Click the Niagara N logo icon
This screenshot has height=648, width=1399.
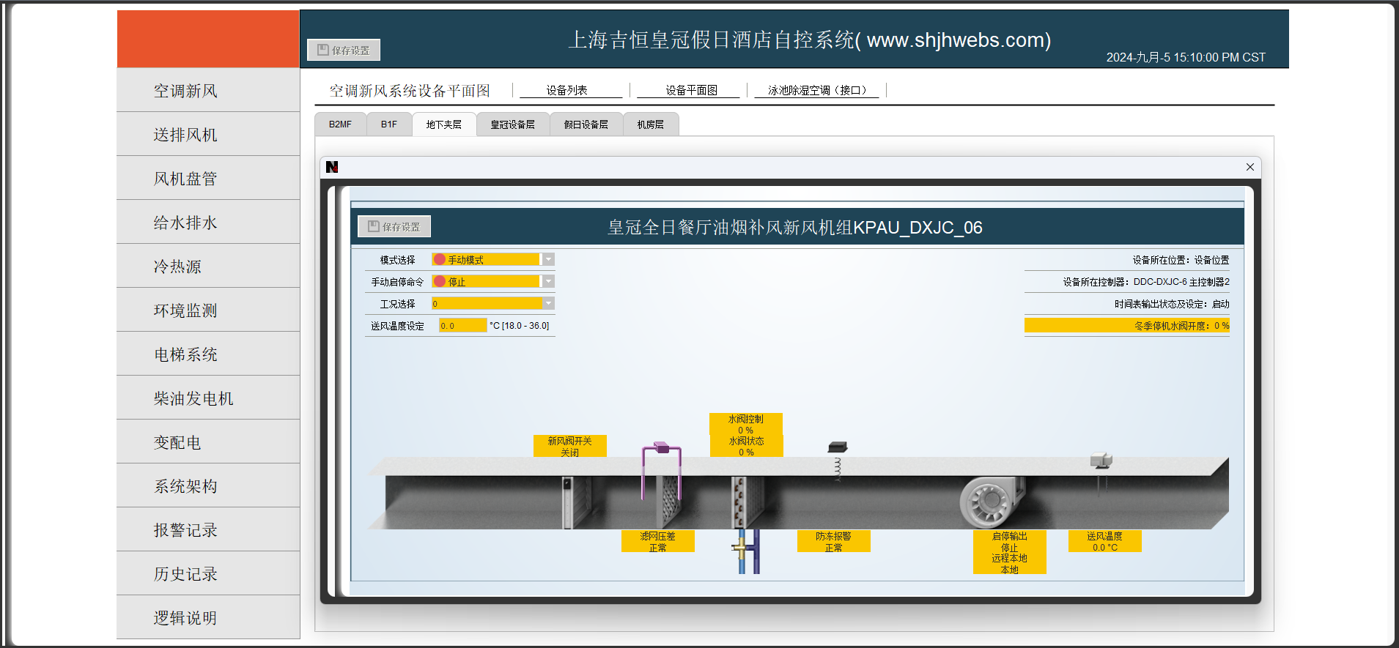coord(332,167)
